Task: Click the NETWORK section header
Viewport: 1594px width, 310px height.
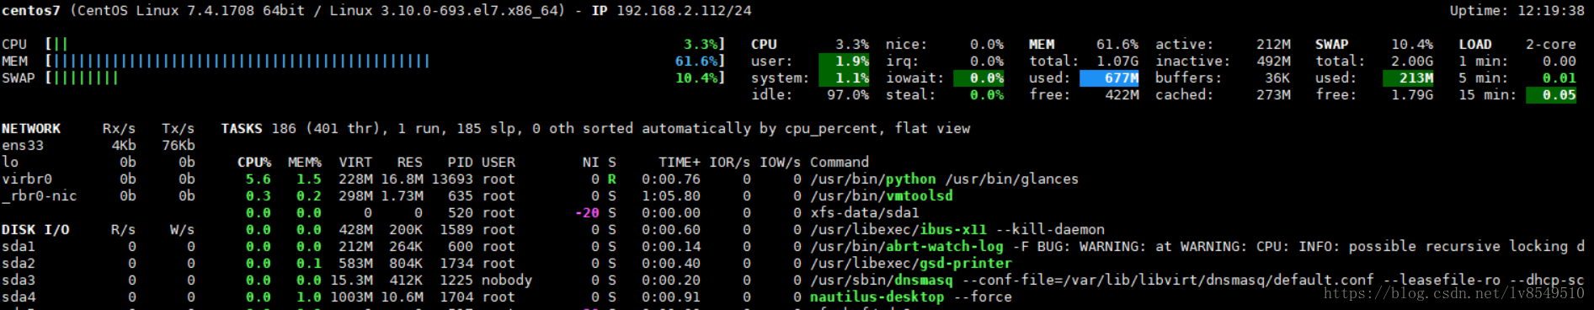Action: pos(31,128)
